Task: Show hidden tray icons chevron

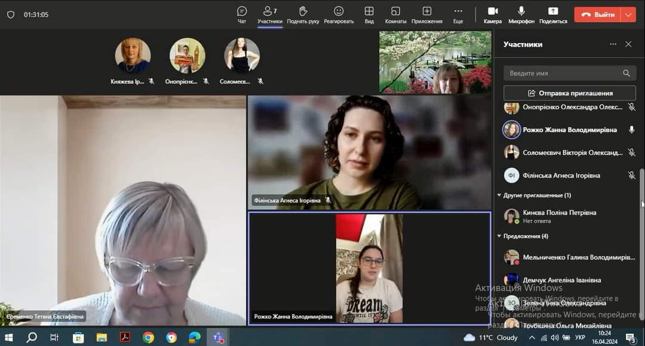Action: pos(532,338)
